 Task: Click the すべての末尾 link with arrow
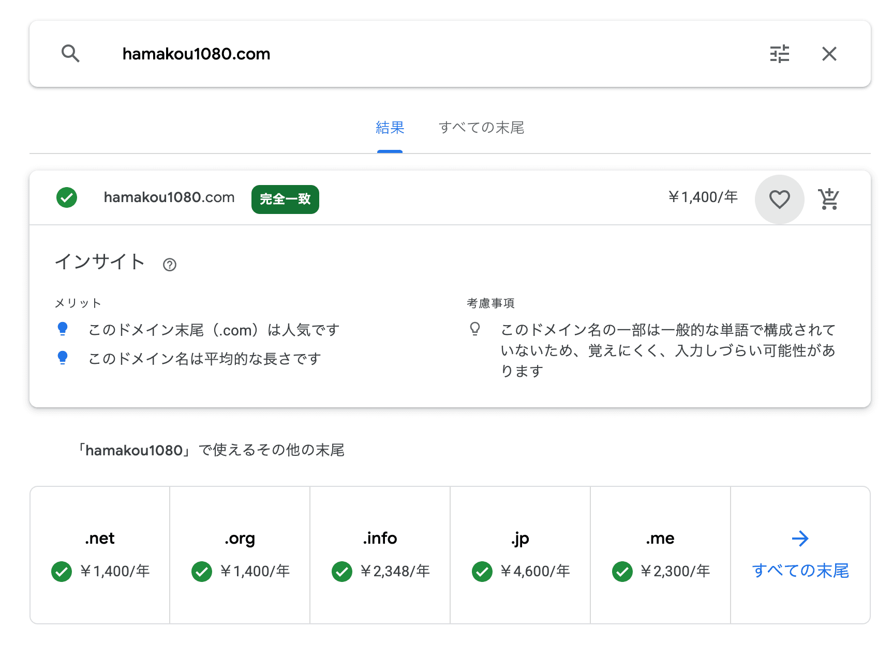click(x=800, y=571)
